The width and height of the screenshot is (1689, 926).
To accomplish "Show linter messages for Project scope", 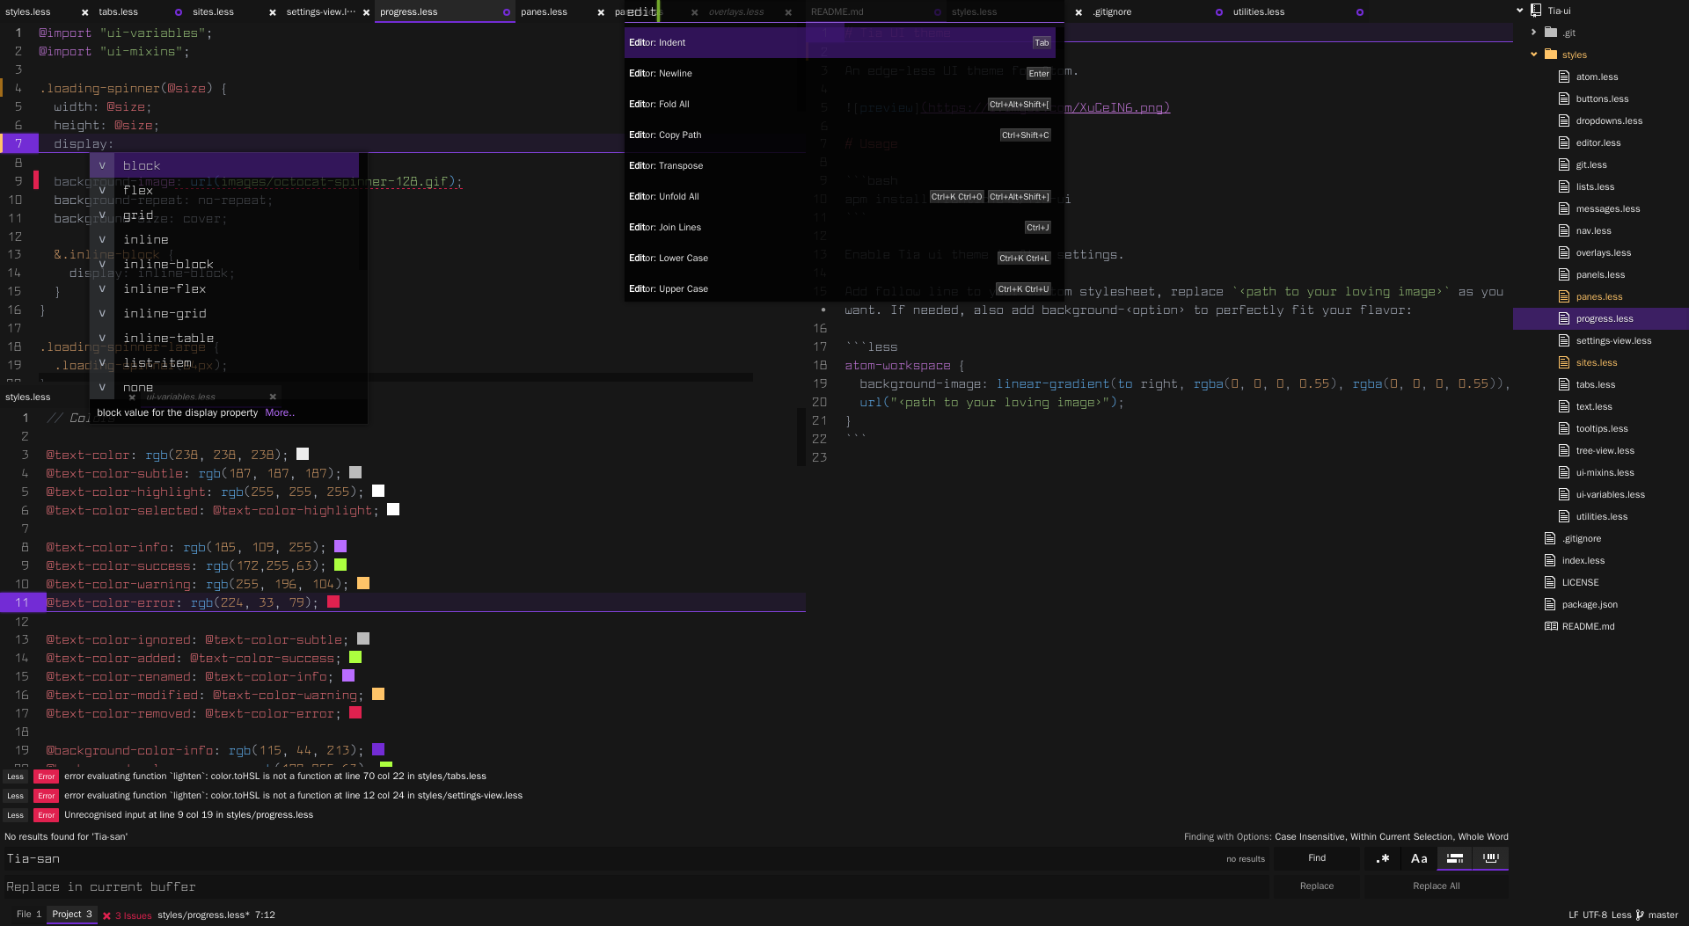I will point(71,915).
